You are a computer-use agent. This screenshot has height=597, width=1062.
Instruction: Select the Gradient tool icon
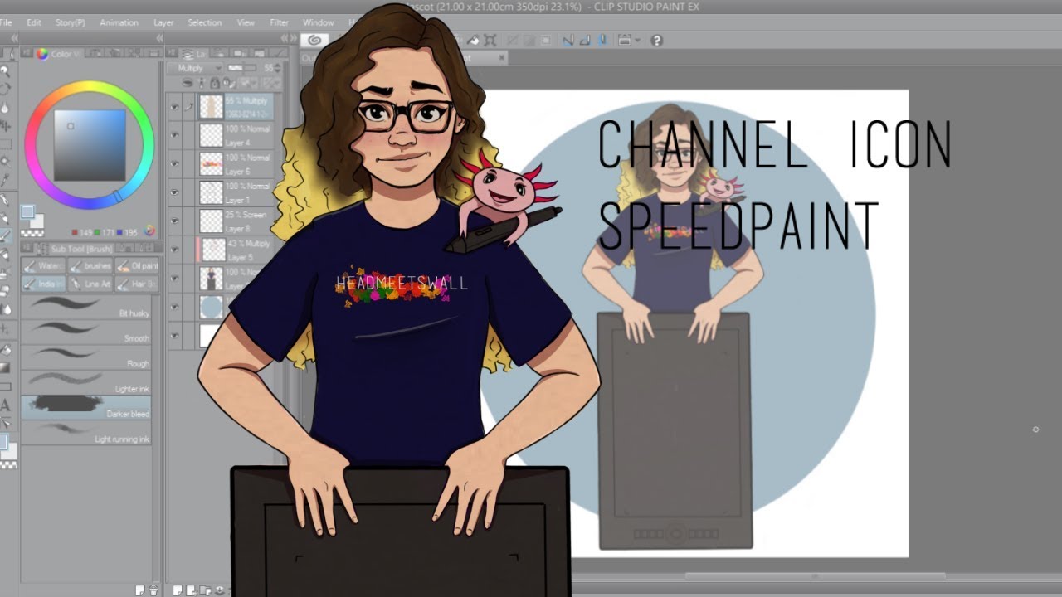point(5,367)
